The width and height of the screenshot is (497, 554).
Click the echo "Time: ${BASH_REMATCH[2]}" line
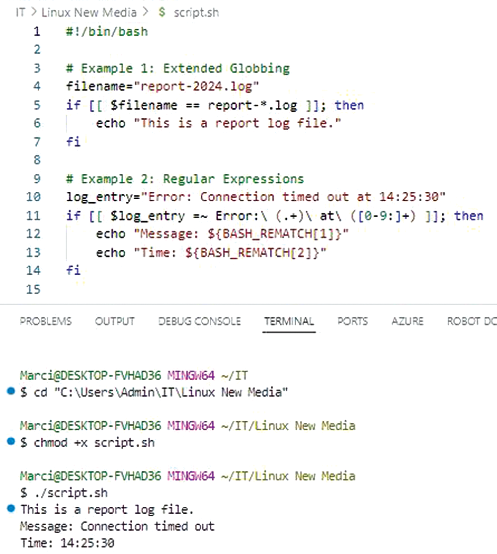click(211, 252)
